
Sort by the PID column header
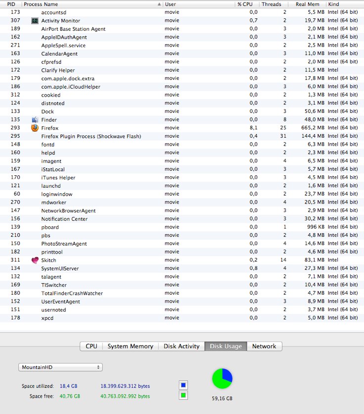(x=11, y=4)
